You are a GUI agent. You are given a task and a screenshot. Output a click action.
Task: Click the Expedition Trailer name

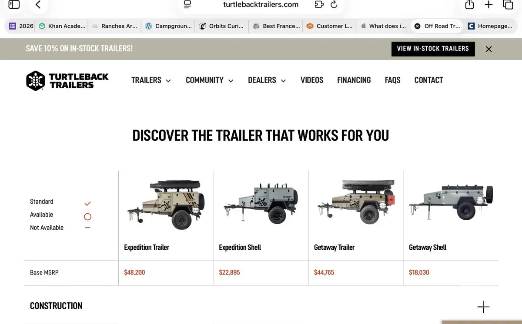tap(147, 247)
